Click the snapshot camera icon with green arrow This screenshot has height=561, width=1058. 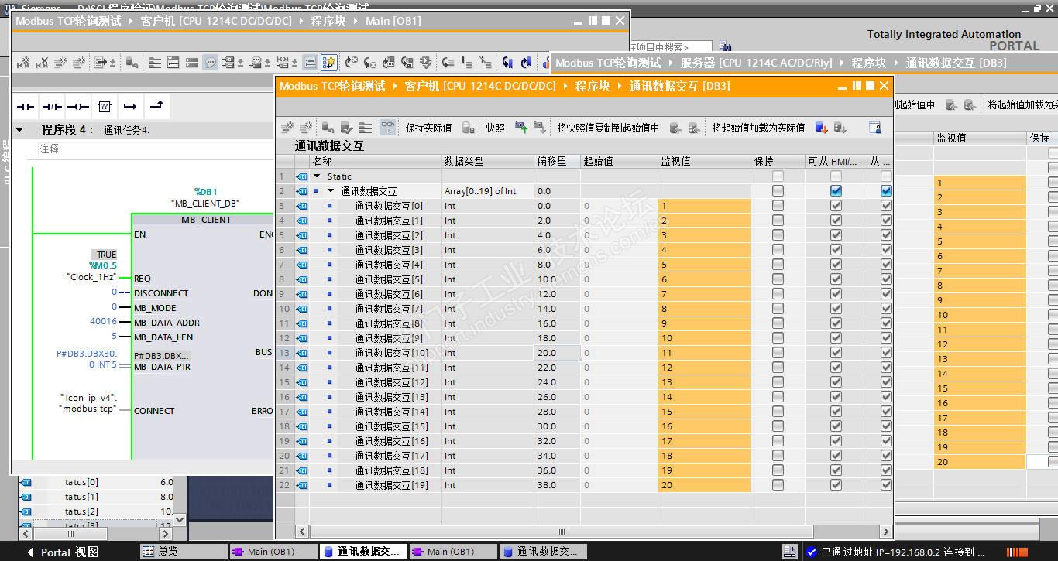[521, 128]
